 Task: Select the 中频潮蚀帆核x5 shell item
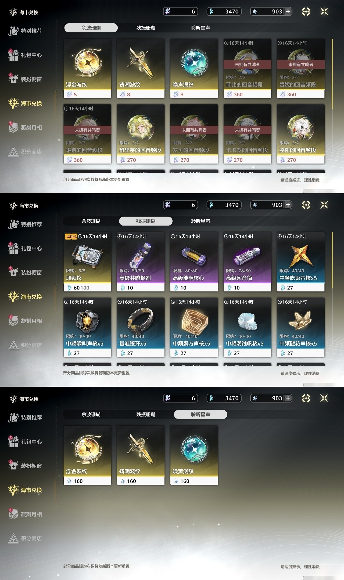pyautogui.click(x=247, y=327)
